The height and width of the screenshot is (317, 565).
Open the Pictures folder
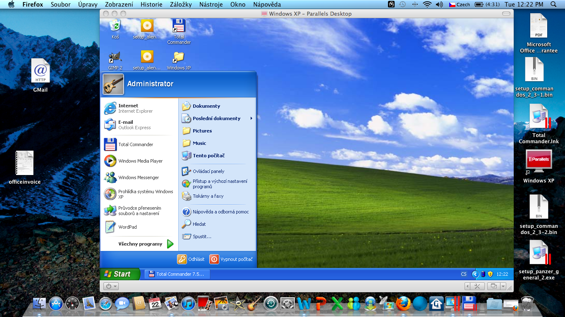(217, 131)
